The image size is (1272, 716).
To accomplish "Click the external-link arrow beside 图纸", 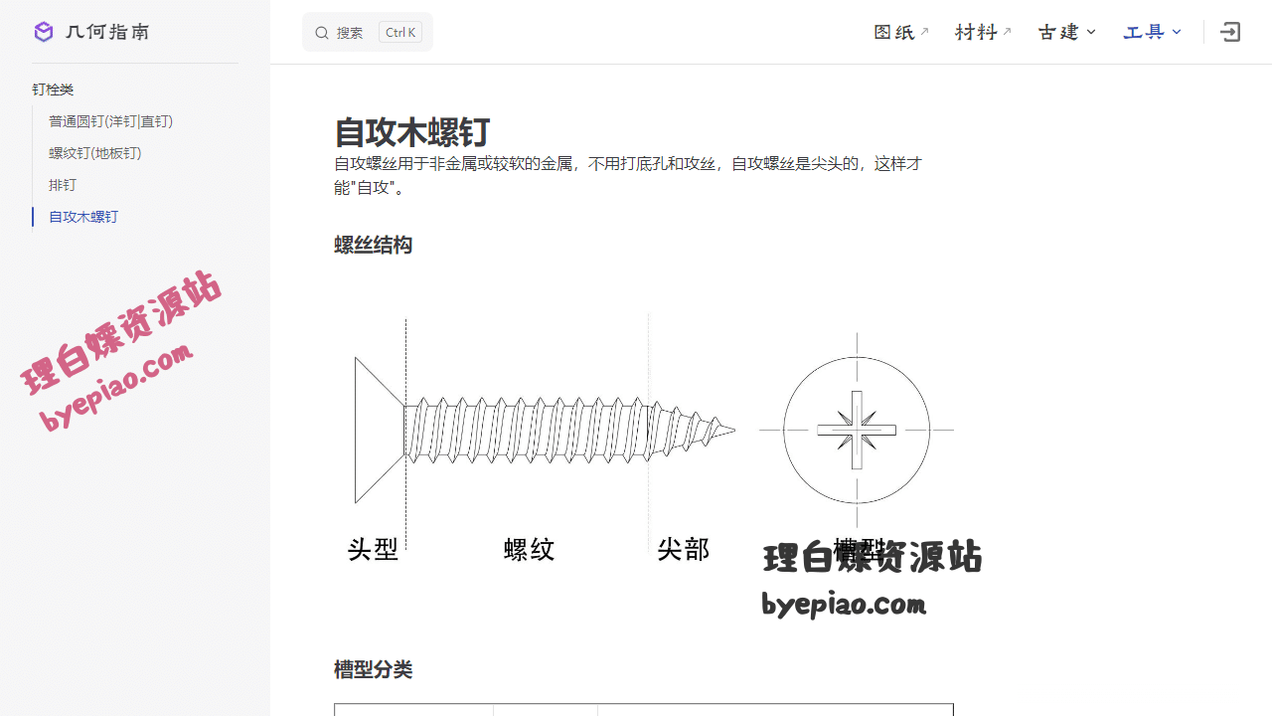I will coord(924,32).
